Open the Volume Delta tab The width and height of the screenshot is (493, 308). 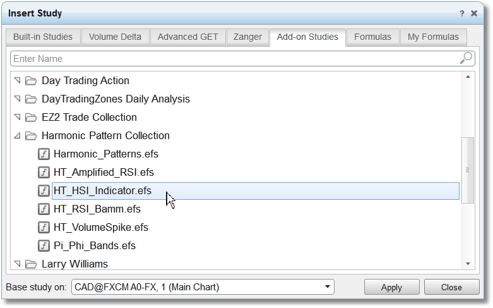(115, 37)
